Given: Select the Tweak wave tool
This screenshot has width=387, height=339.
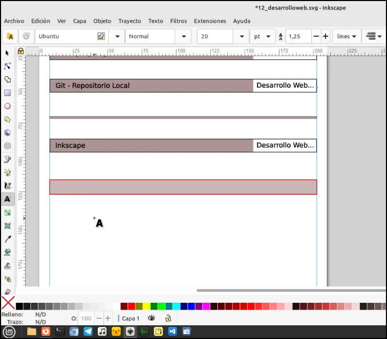Looking at the screenshot, I should click(x=7, y=266).
